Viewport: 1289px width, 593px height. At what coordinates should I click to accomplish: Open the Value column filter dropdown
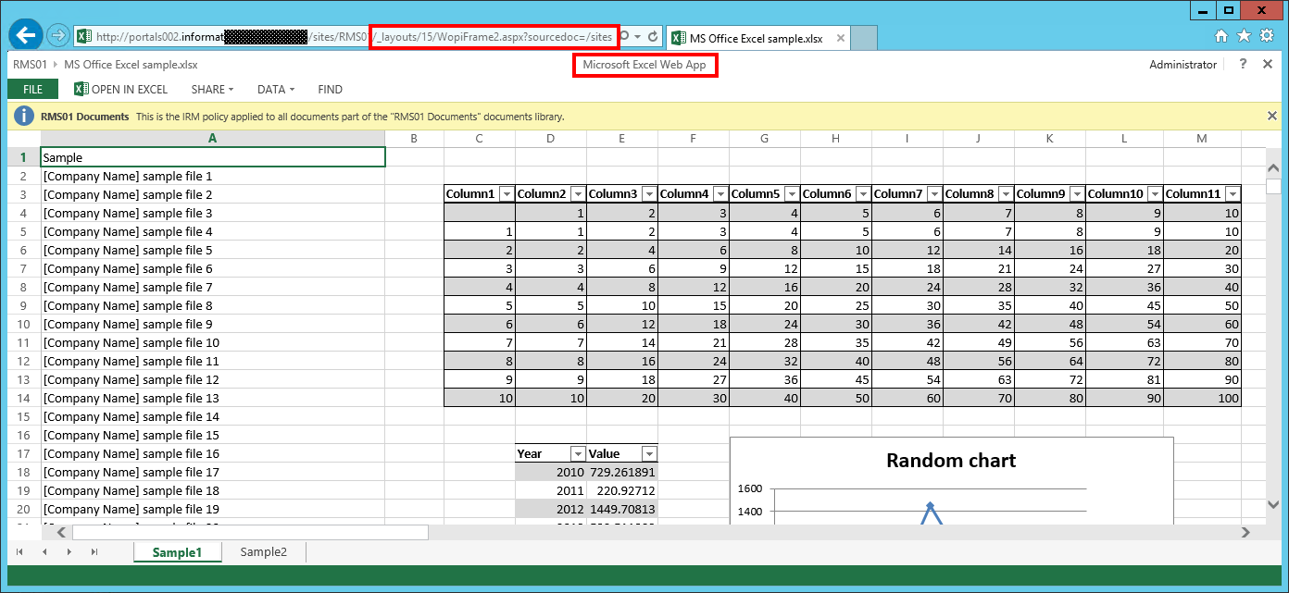tap(649, 454)
